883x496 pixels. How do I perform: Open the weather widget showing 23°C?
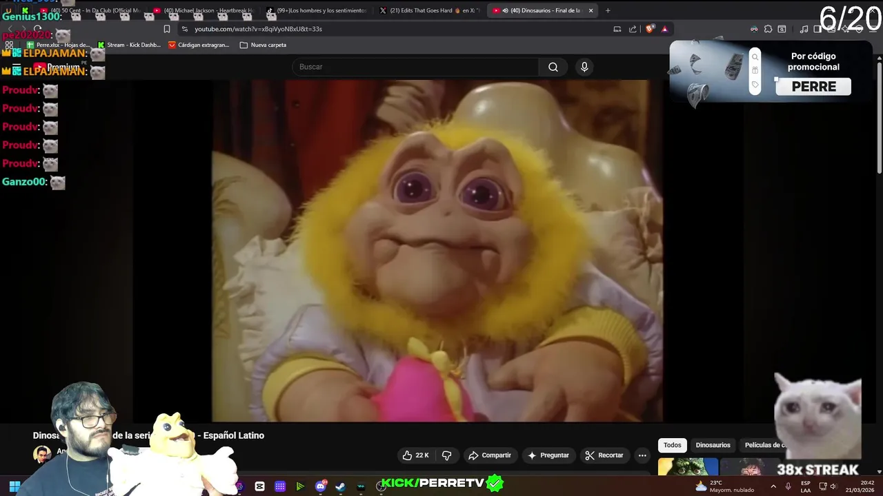725,486
